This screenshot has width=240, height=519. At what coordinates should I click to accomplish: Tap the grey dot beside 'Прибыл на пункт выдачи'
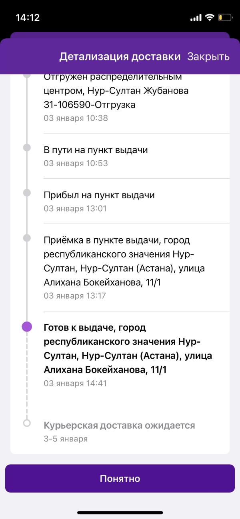click(27, 193)
